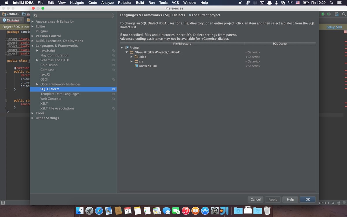This screenshot has height=217, width=347.
Task: Dismiss the dialog with the Cancel button
Action: 256,199
